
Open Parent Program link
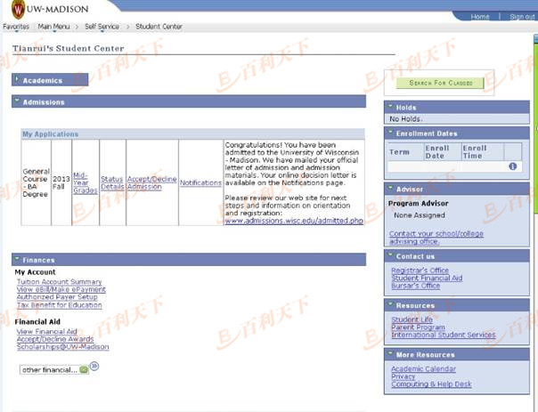click(x=418, y=327)
